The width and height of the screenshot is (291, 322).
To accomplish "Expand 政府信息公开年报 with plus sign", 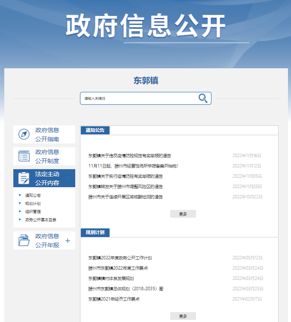I will [67, 241].
